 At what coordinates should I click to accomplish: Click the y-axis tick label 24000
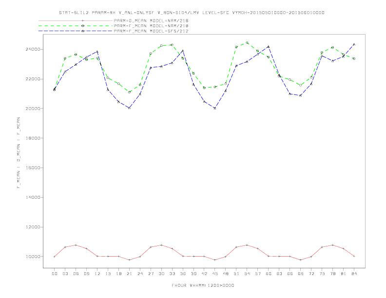coord(33,49)
